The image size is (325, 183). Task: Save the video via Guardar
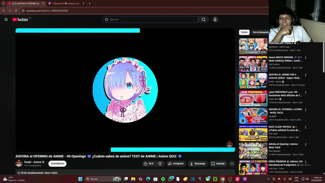[218, 164]
